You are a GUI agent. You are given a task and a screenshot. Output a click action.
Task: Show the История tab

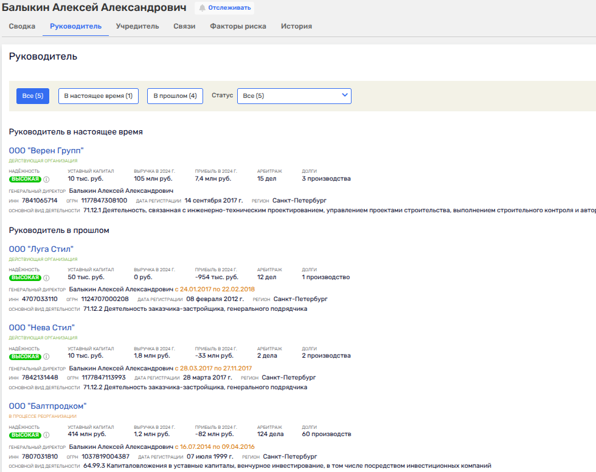pyautogui.click(x=296, y=27)
